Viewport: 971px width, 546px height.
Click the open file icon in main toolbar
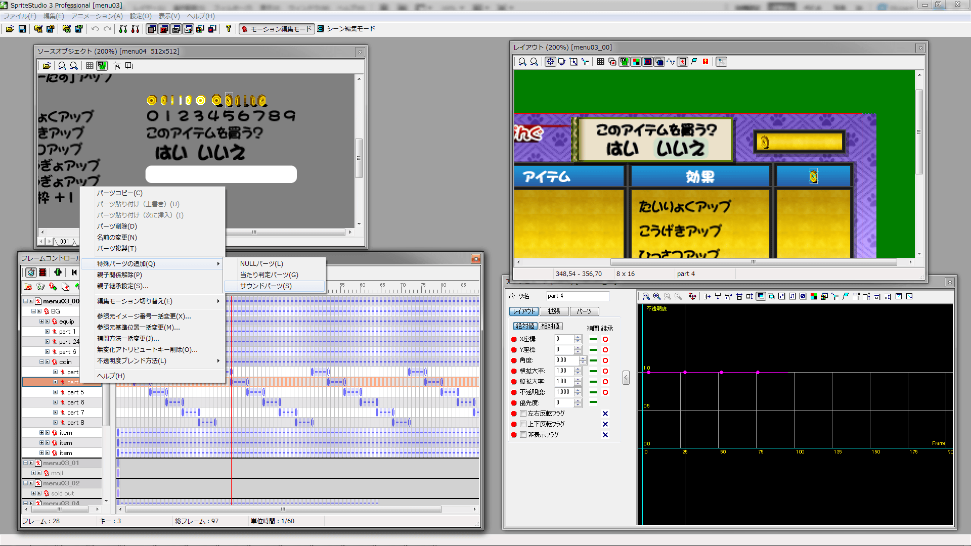[x=10, y=29]
